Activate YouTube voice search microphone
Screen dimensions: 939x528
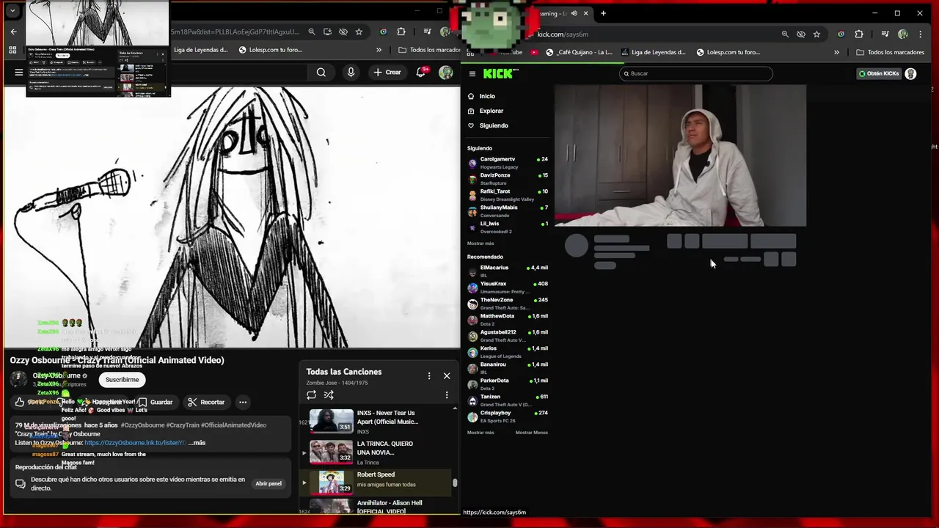351,72
